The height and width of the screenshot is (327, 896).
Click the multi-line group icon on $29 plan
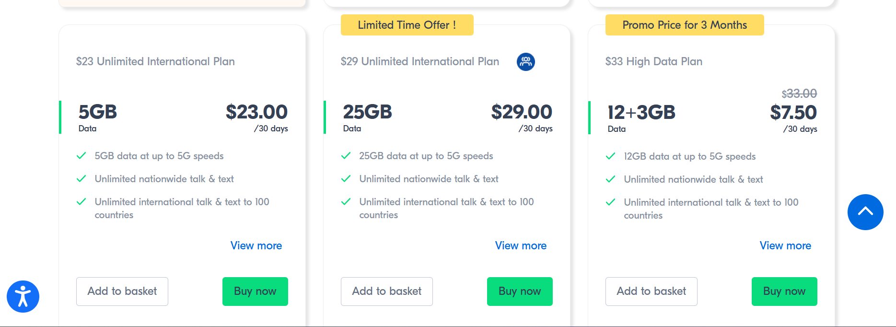(x=525, y=61)
